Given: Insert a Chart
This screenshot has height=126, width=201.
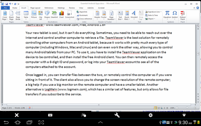Looking at the screenshot, I should click(62, 14).
